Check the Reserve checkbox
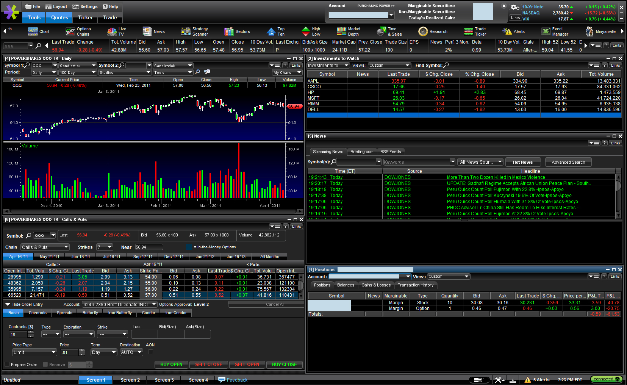The image size is (627, 385). click(x=45, y=365)
